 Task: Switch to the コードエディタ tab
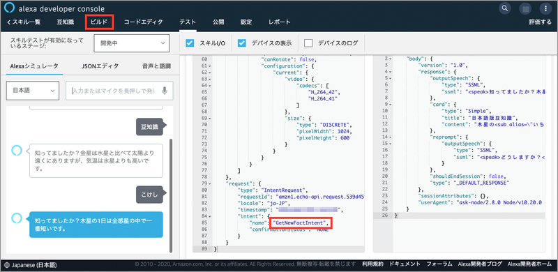(143, 22)
